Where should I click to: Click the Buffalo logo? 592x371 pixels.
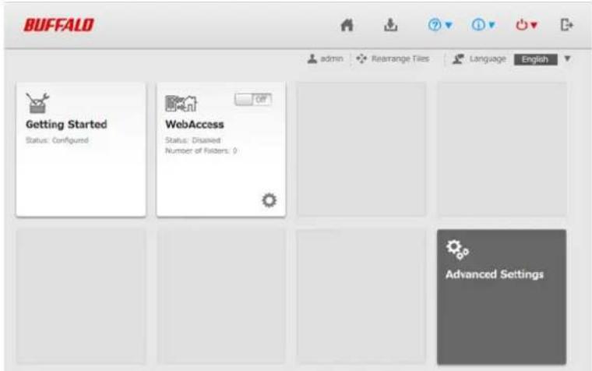click(x=59, y=25)
